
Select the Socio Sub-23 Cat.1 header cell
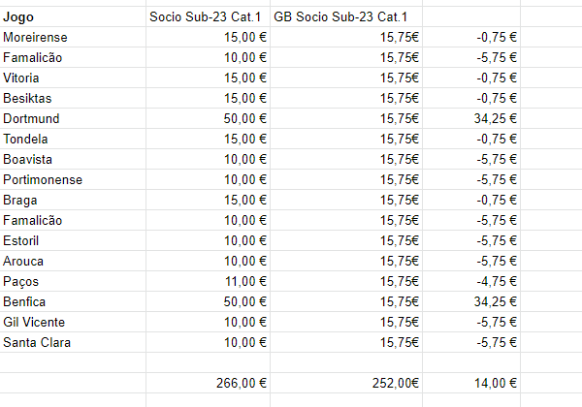click(209, 16)
